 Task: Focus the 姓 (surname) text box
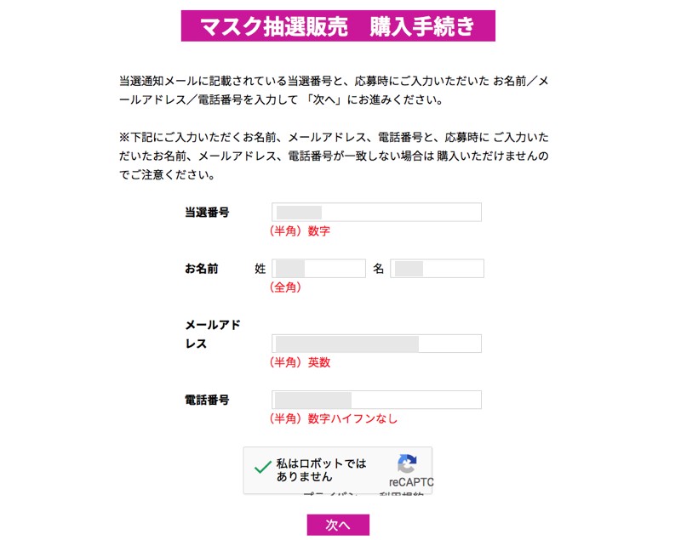[318, 269]
